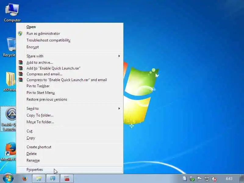This screenshot has width=244, height=183.
Task: Click the green check tray icon
Action: [x=192, y=179]
